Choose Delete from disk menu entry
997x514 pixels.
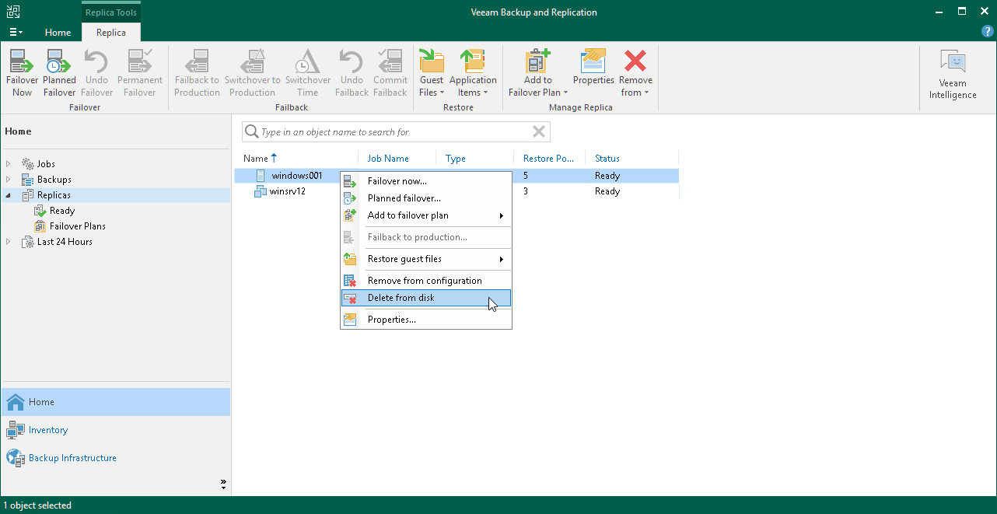coord(426,298)
